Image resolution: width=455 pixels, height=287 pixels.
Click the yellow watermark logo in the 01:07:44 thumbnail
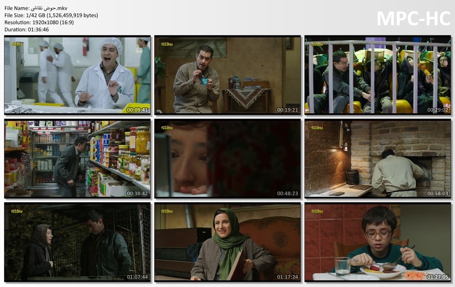coord(17,211)
